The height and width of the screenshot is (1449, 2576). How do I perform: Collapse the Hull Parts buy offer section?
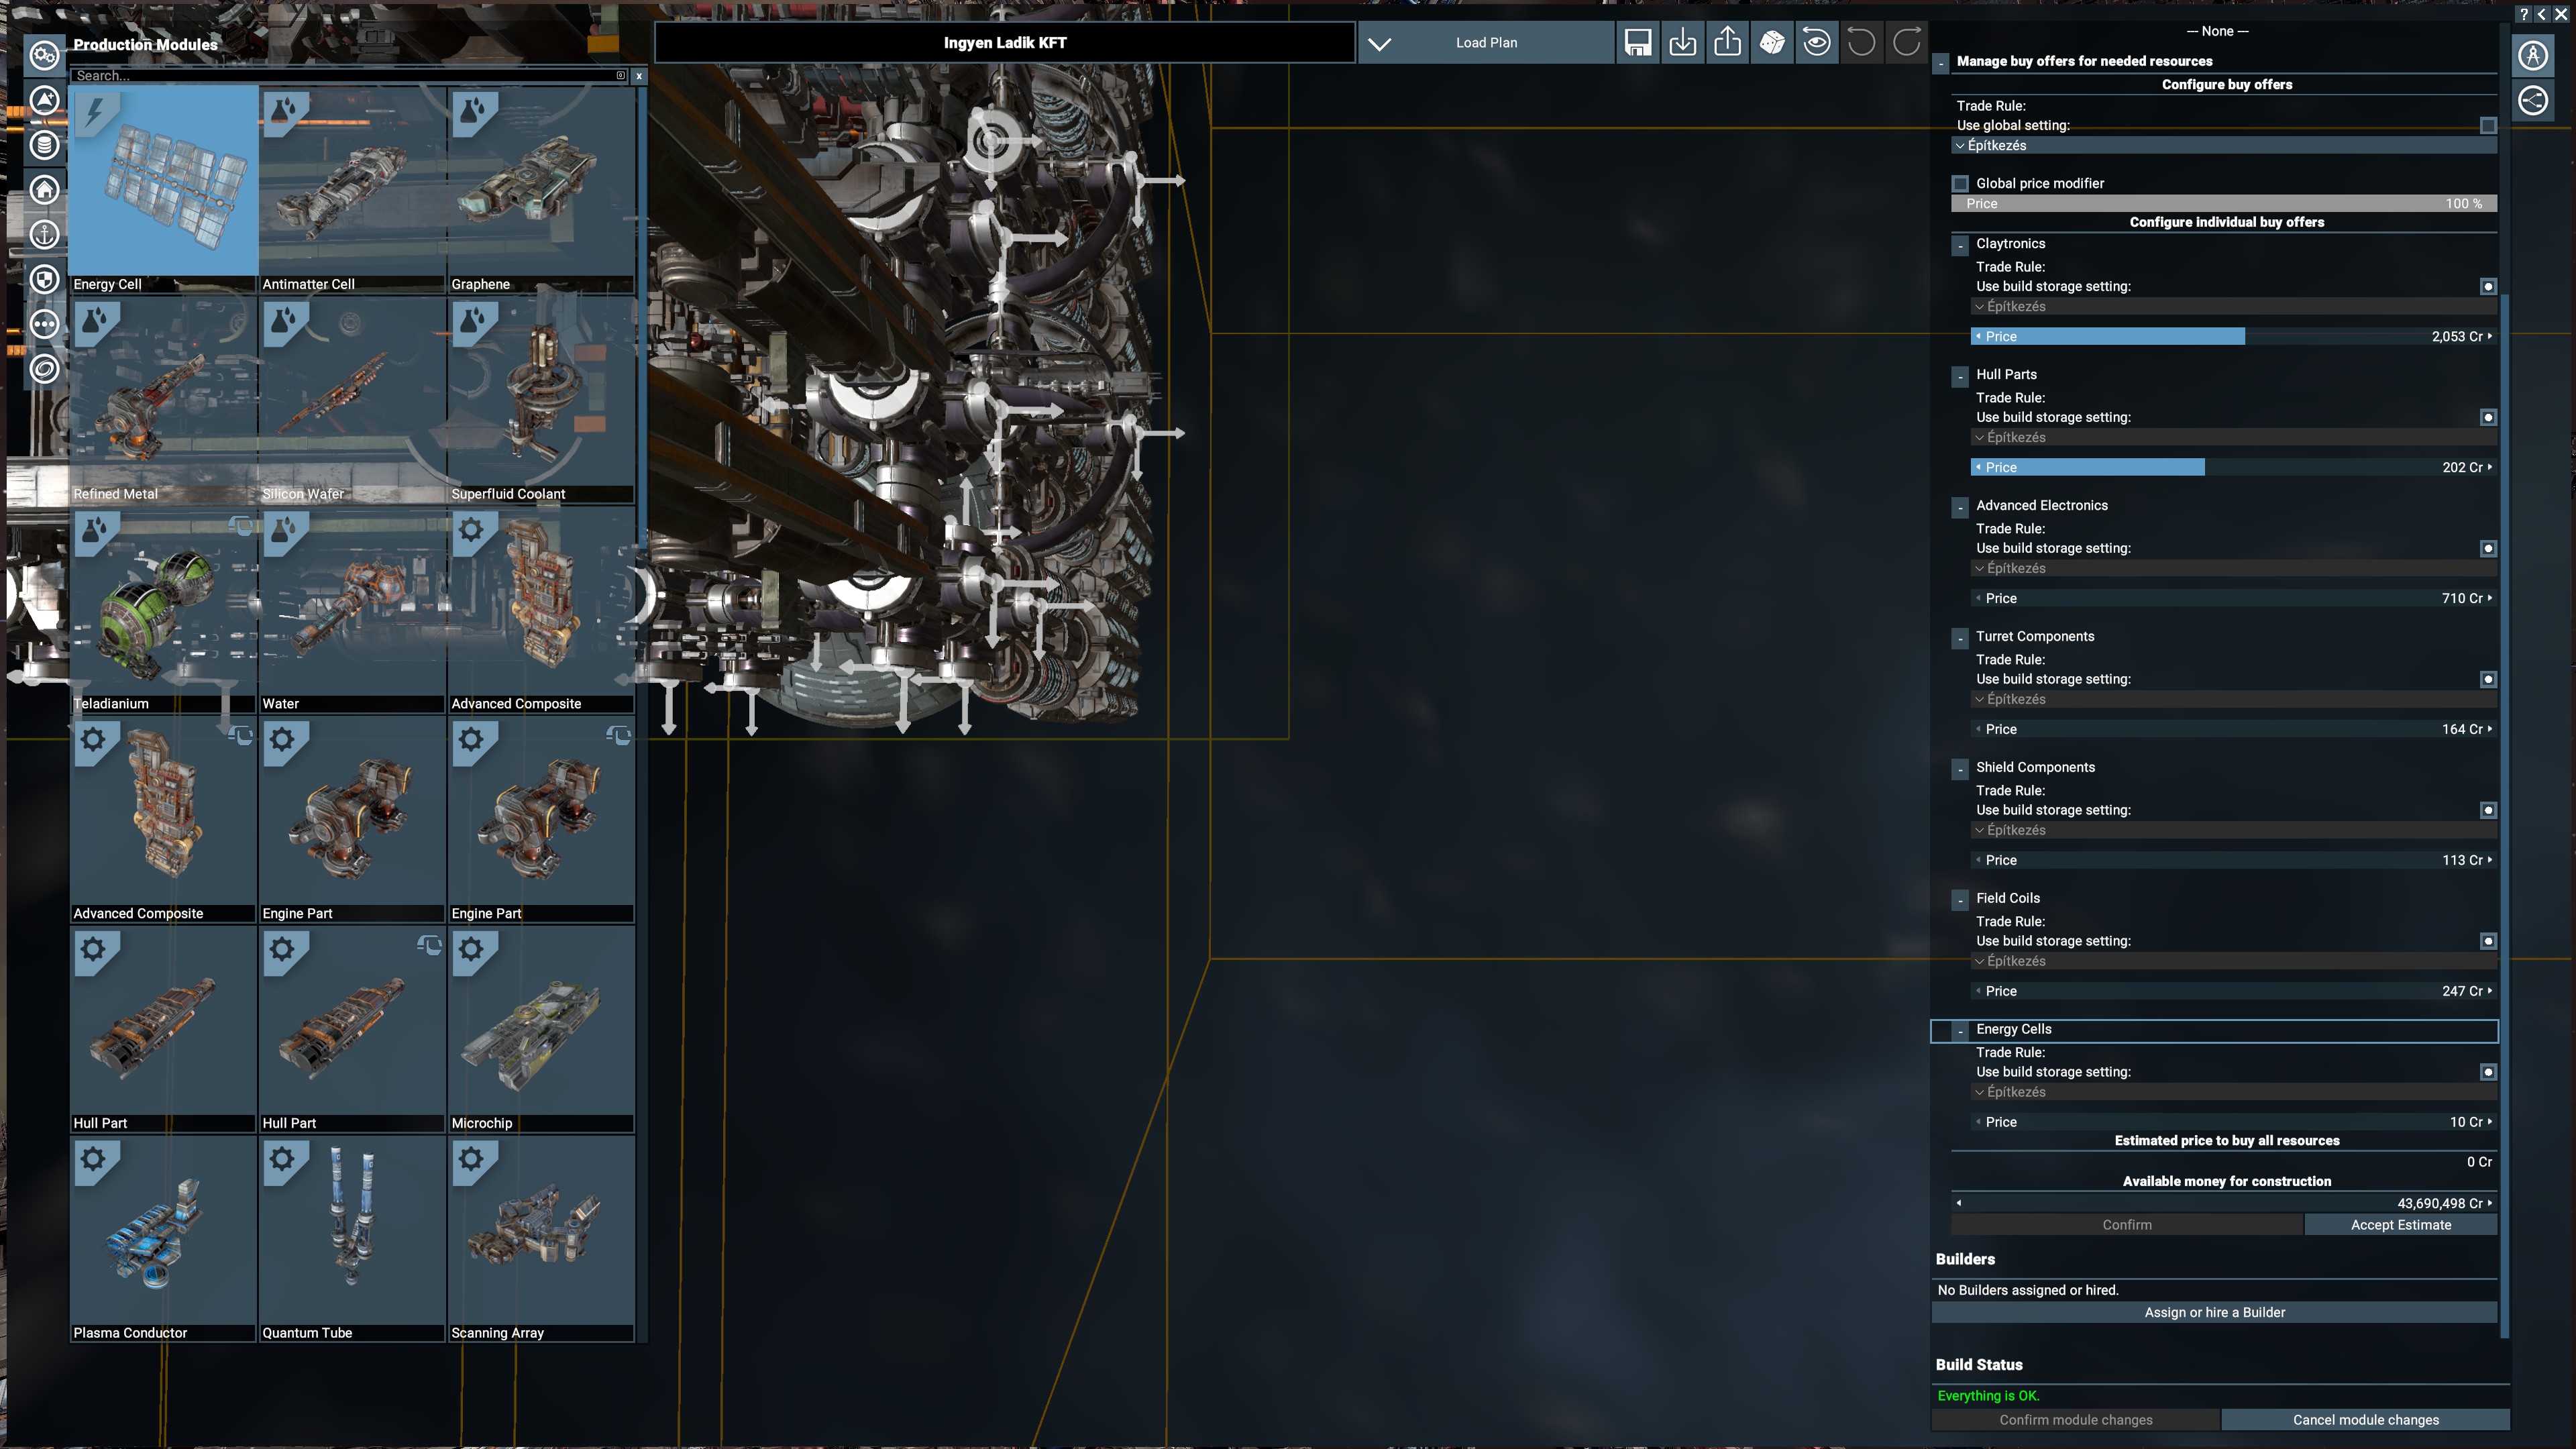coord(1960,377)
